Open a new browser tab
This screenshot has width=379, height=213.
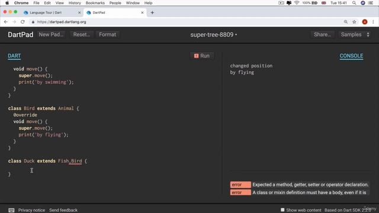pyautogui.click(x=152, y=12)
